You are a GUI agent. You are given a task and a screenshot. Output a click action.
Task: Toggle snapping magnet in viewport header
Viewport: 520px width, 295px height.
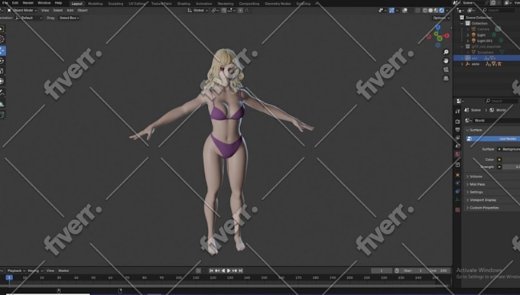tap(224, 10)
